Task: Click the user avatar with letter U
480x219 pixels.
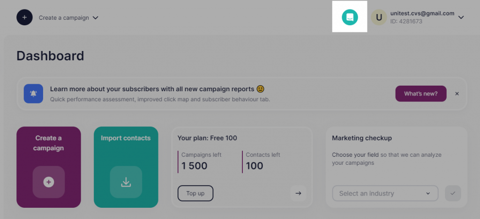Action: pyautogui.click(x=379, y=17)
